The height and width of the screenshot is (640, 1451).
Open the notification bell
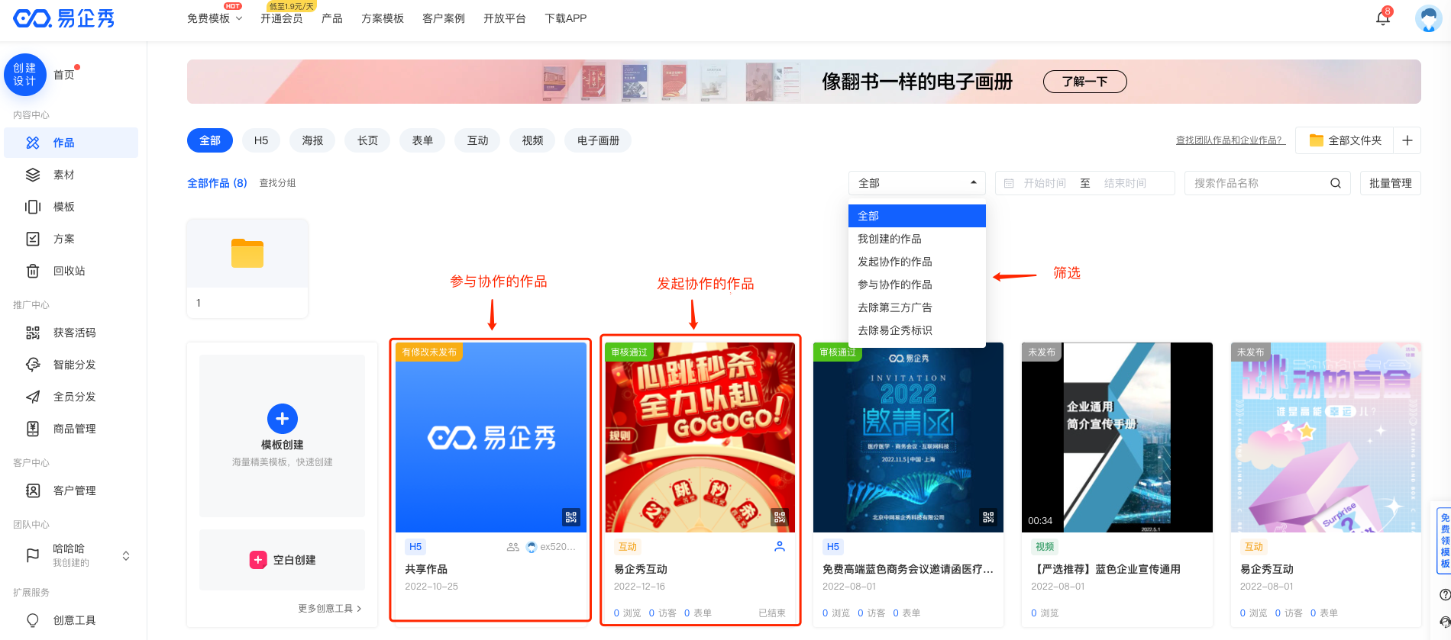tap(1383, 18)
